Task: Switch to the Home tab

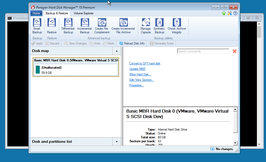Action: pos(36,13)
